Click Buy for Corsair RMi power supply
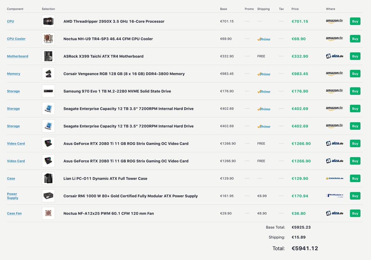 click(355, 196)
